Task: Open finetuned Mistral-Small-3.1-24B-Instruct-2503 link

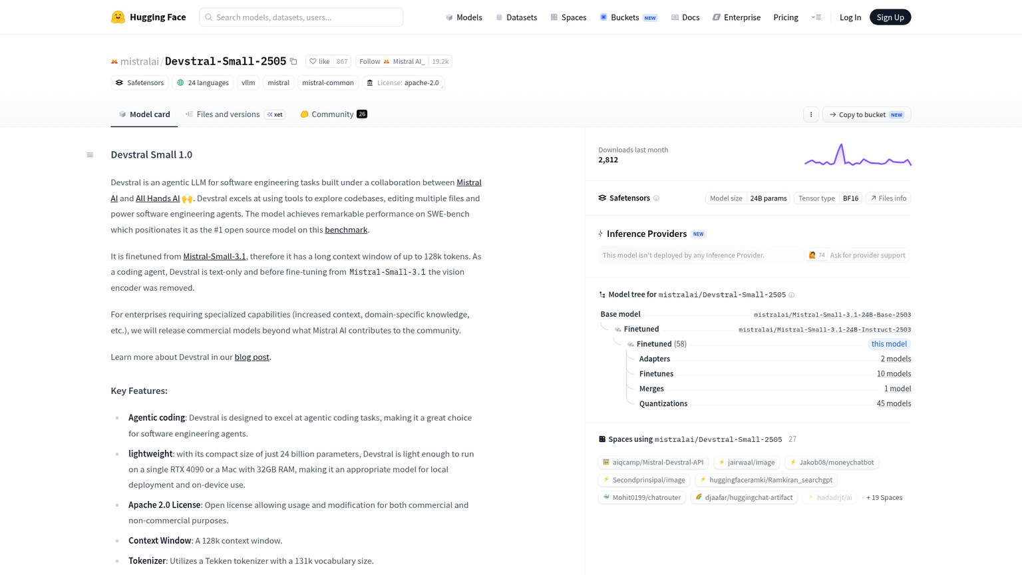Action: pyautogui.click(x=825, y=329)
